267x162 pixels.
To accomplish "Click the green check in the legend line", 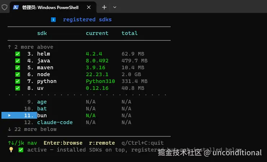I will (21, 150).
